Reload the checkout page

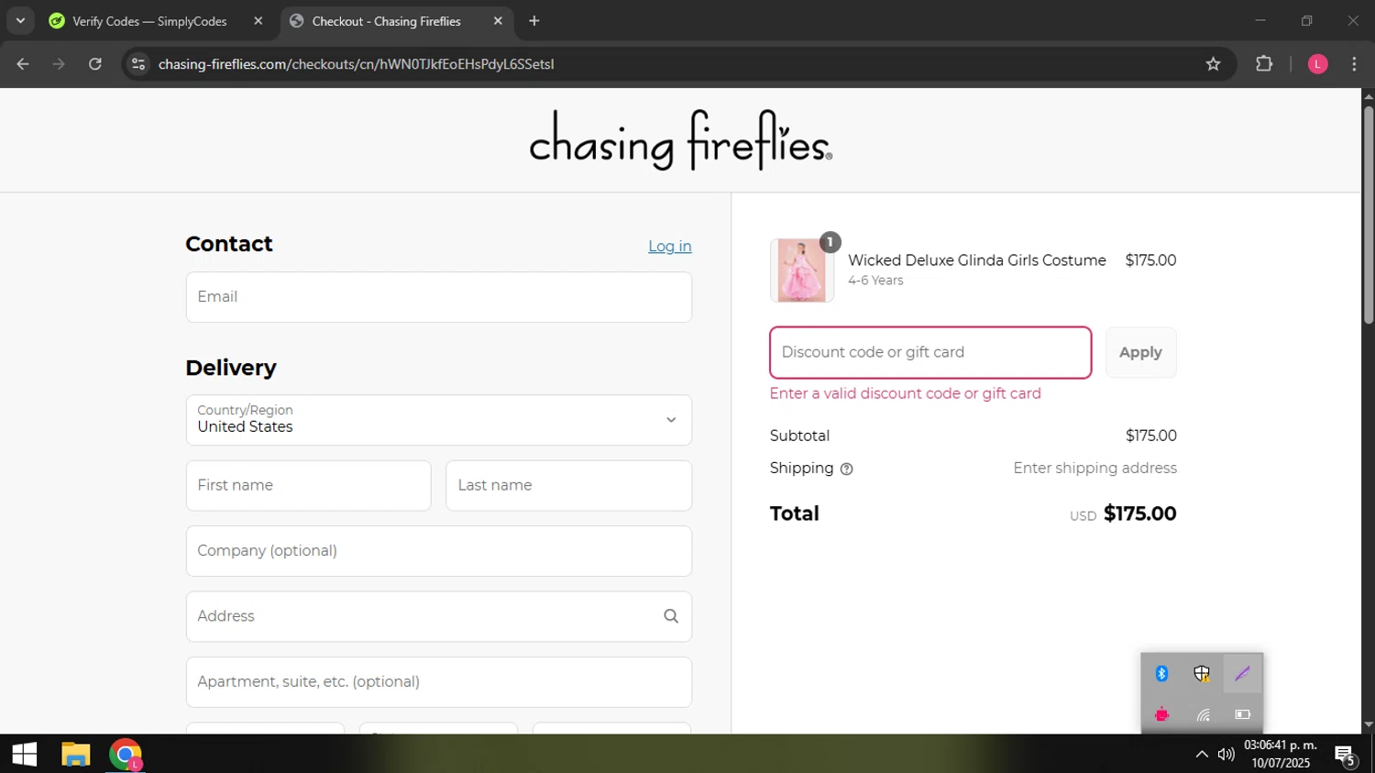[x=95, y=64]
